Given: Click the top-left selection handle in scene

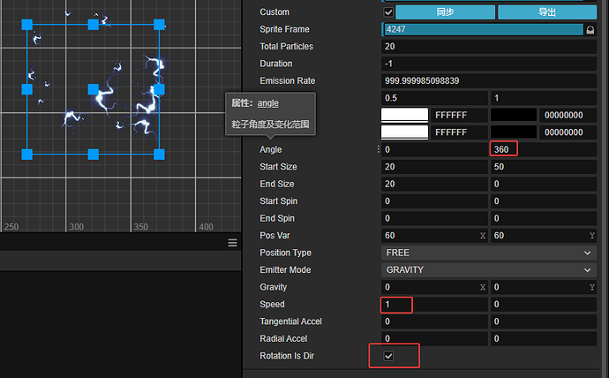Looking at the screenshot, I should click(x=26, y=25).
